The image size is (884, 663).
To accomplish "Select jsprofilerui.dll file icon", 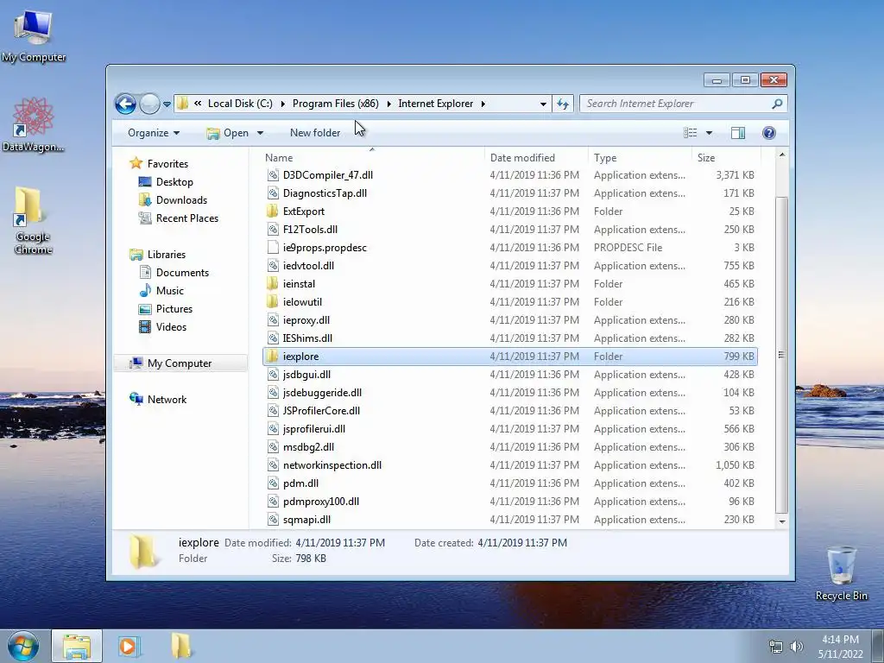I will point(273,429).
